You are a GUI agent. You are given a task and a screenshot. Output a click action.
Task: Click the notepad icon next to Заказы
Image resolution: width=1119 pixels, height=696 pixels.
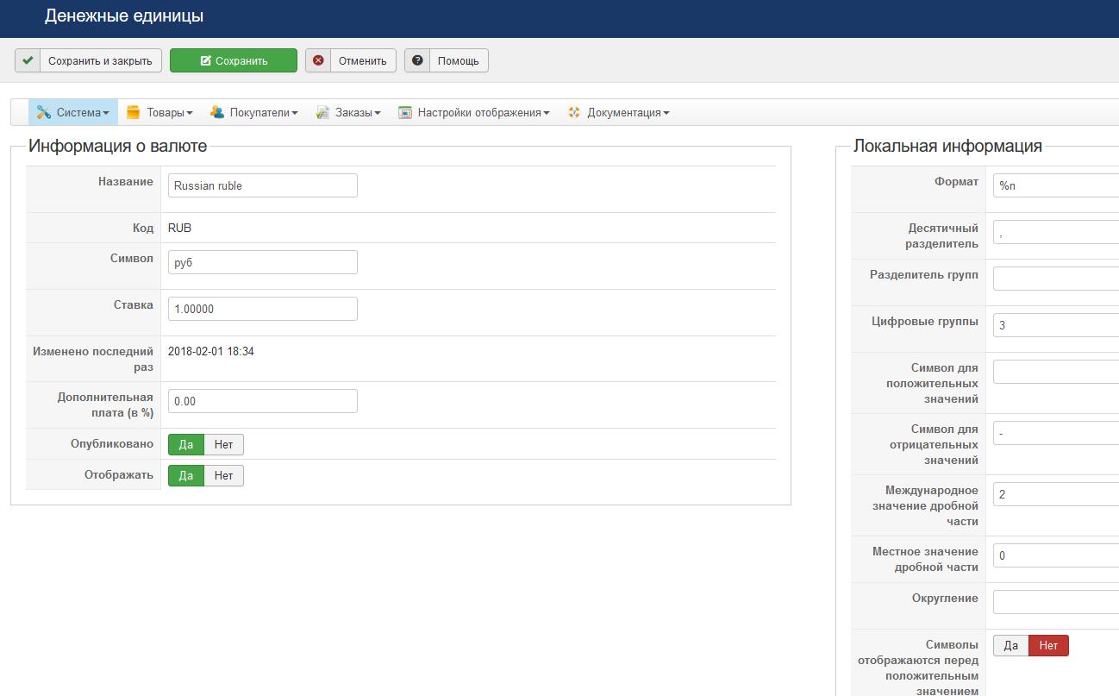[322, 112]
